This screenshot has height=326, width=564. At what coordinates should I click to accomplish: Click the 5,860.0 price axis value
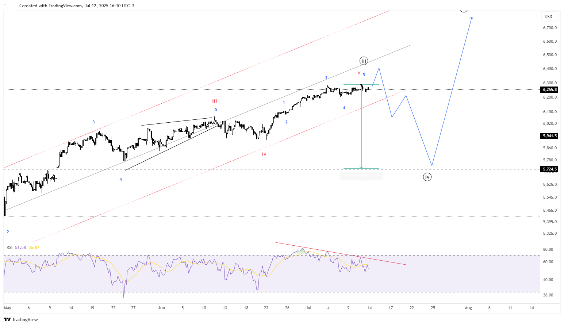[x=550, y=148]
